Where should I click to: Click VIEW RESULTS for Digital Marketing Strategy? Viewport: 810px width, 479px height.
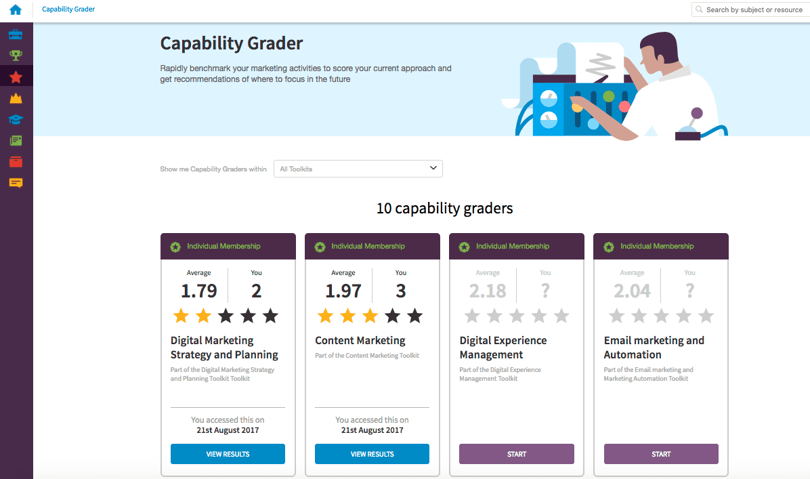pyautogui.click(x=228, y=454)
